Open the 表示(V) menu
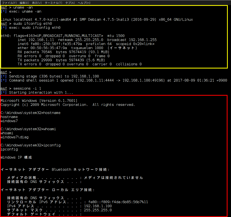Screen dimensions: 231x217 pos(37,3)
